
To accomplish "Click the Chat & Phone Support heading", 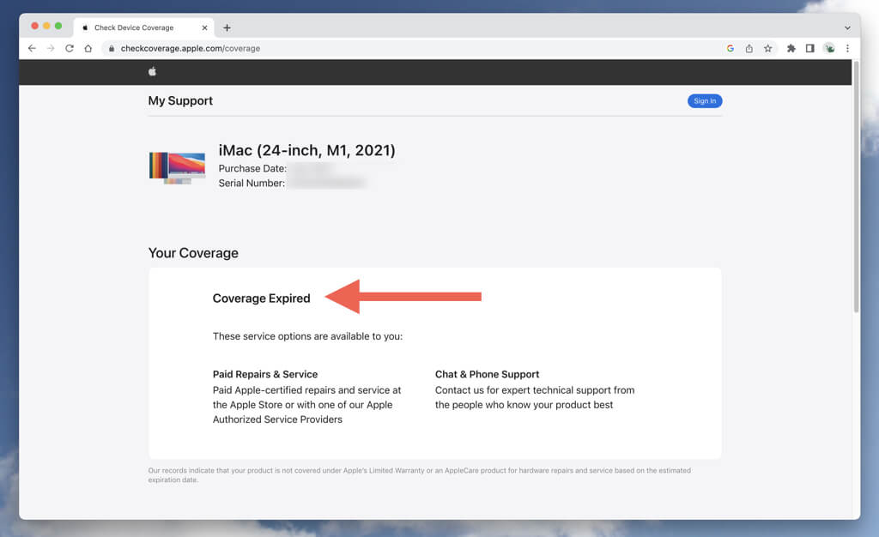I will tap(488, 374).
